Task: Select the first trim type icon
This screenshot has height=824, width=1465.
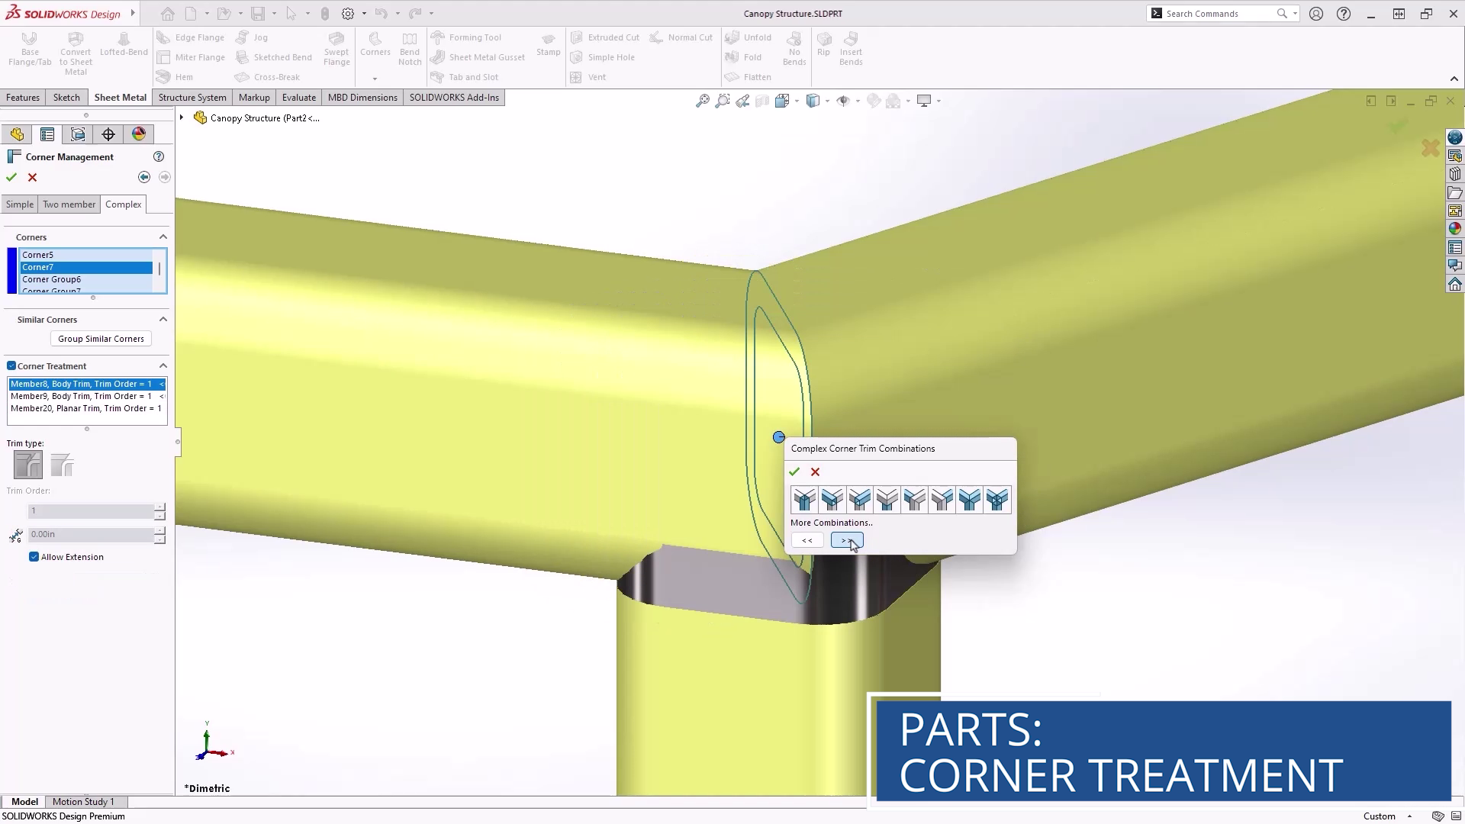Action: 28,465
